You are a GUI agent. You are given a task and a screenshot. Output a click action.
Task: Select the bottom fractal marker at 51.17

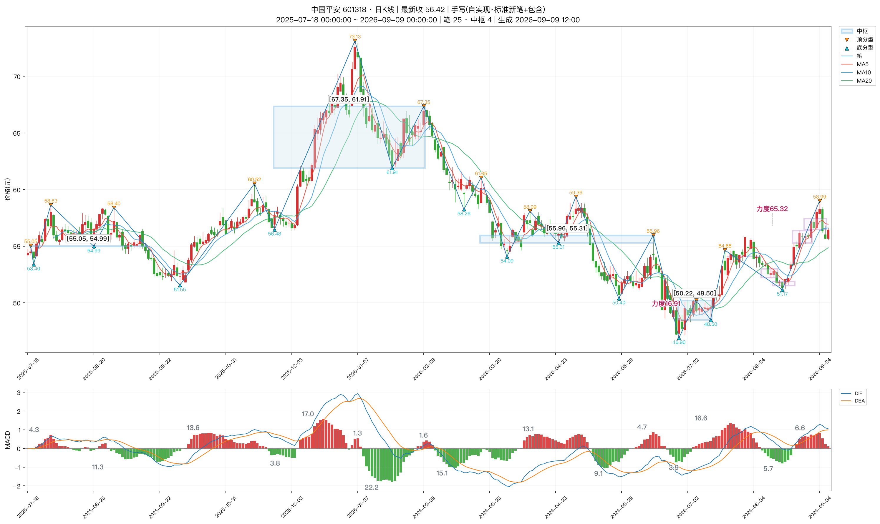pos(782,290)
